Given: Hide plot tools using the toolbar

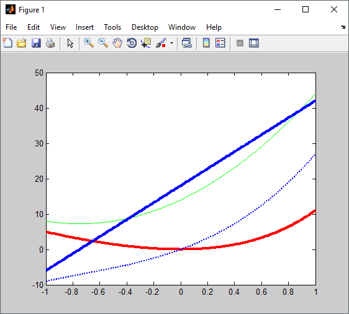Looking at the screenshot, I should 240,43.
